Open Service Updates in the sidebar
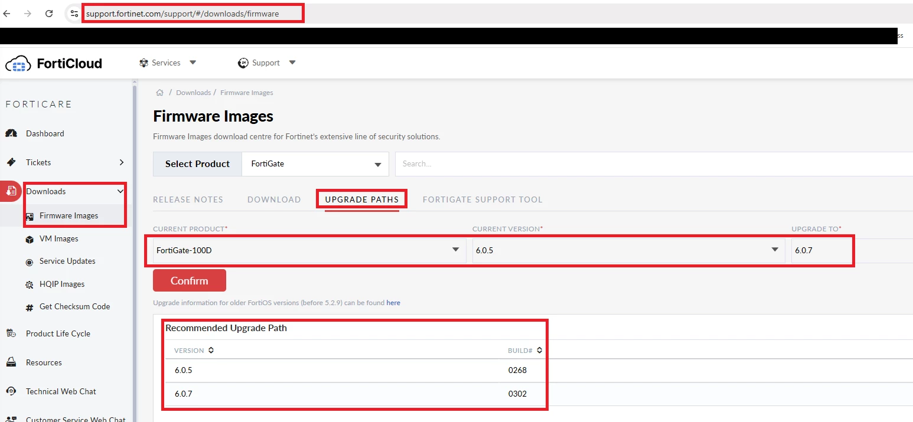The image size is (913, 422). coord(67,261)
